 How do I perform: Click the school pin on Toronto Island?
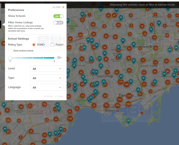point(128,120)
